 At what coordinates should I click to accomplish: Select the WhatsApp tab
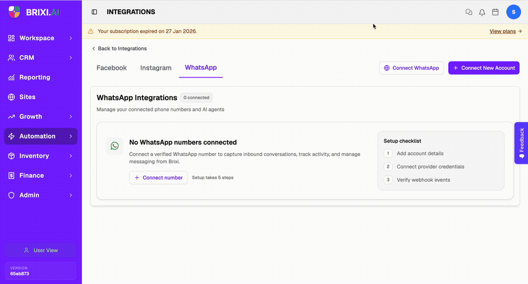(x=201, y=67)
